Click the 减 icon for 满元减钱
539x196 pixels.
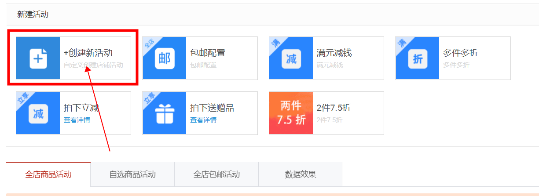click(291, 58)
